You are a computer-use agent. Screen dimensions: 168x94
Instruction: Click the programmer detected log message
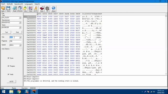51,81
